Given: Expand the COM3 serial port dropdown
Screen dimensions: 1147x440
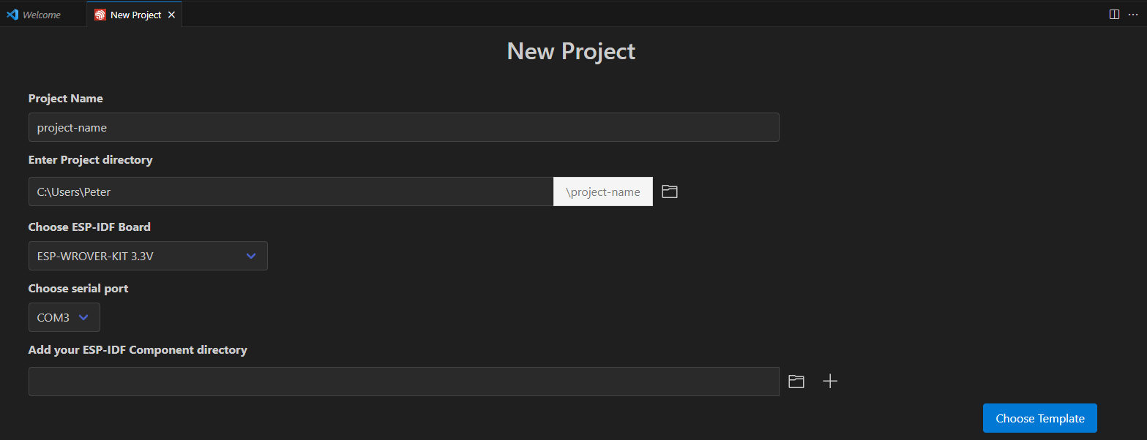Looking at the screenshot, I should pyautogui.click(x=64, y=317).
